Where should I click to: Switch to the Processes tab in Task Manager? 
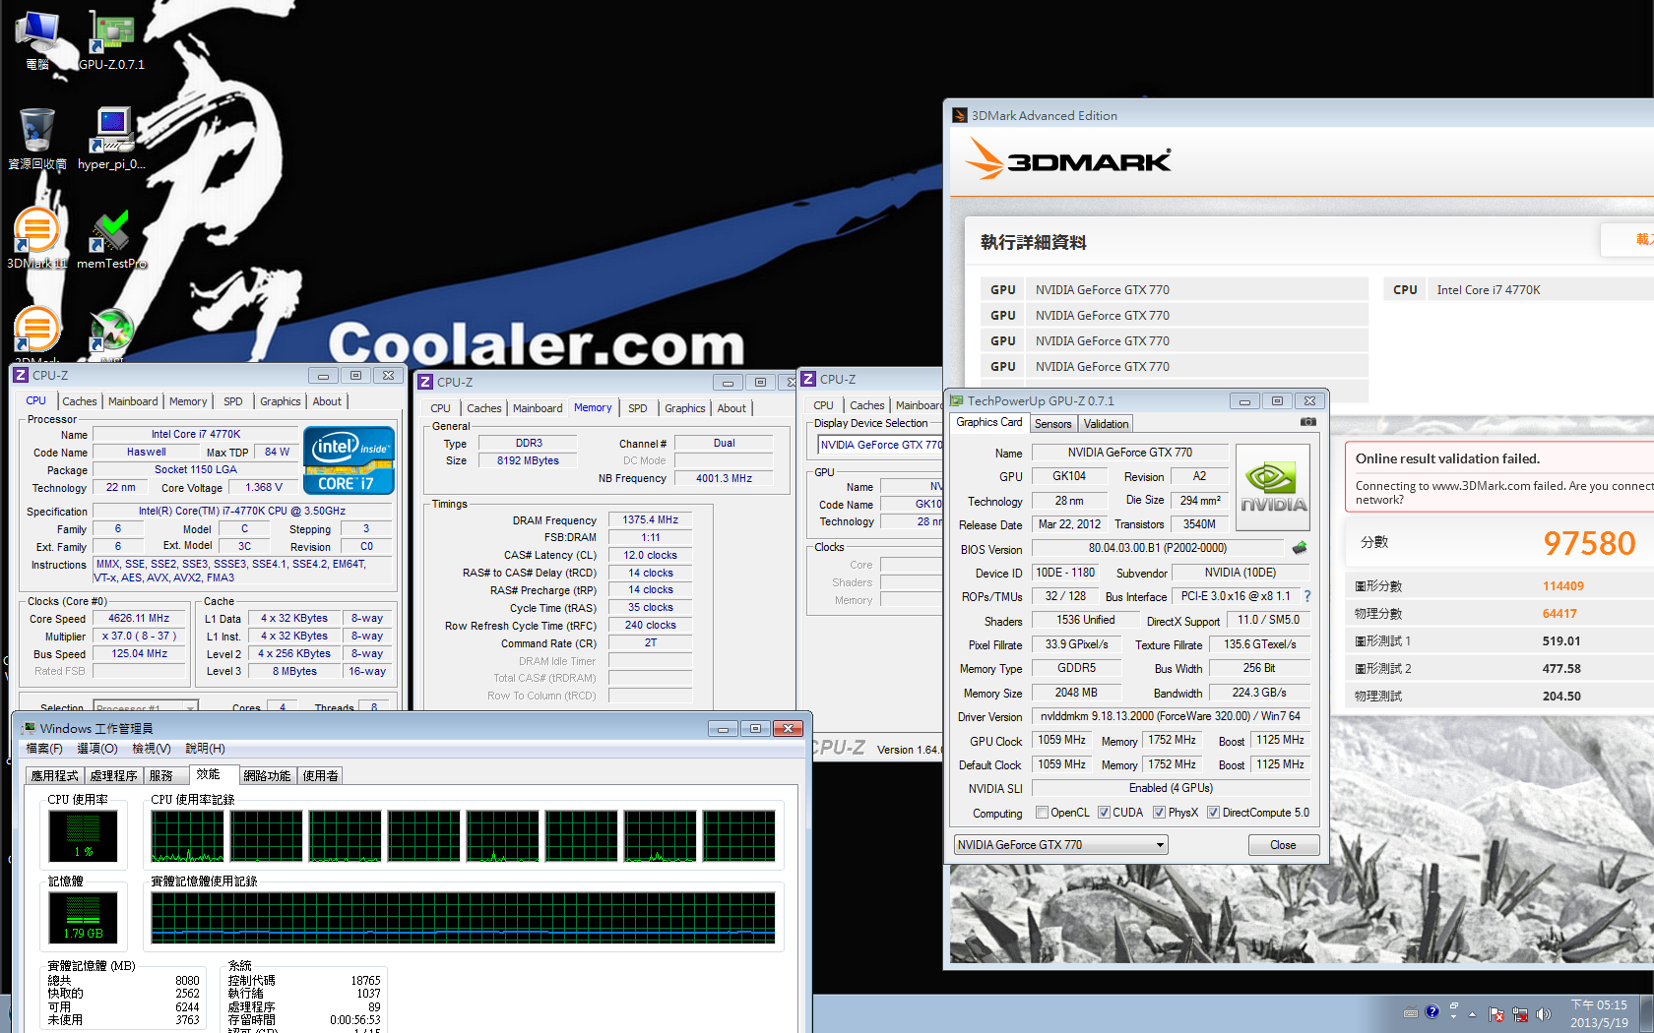(x=113, y=775)
